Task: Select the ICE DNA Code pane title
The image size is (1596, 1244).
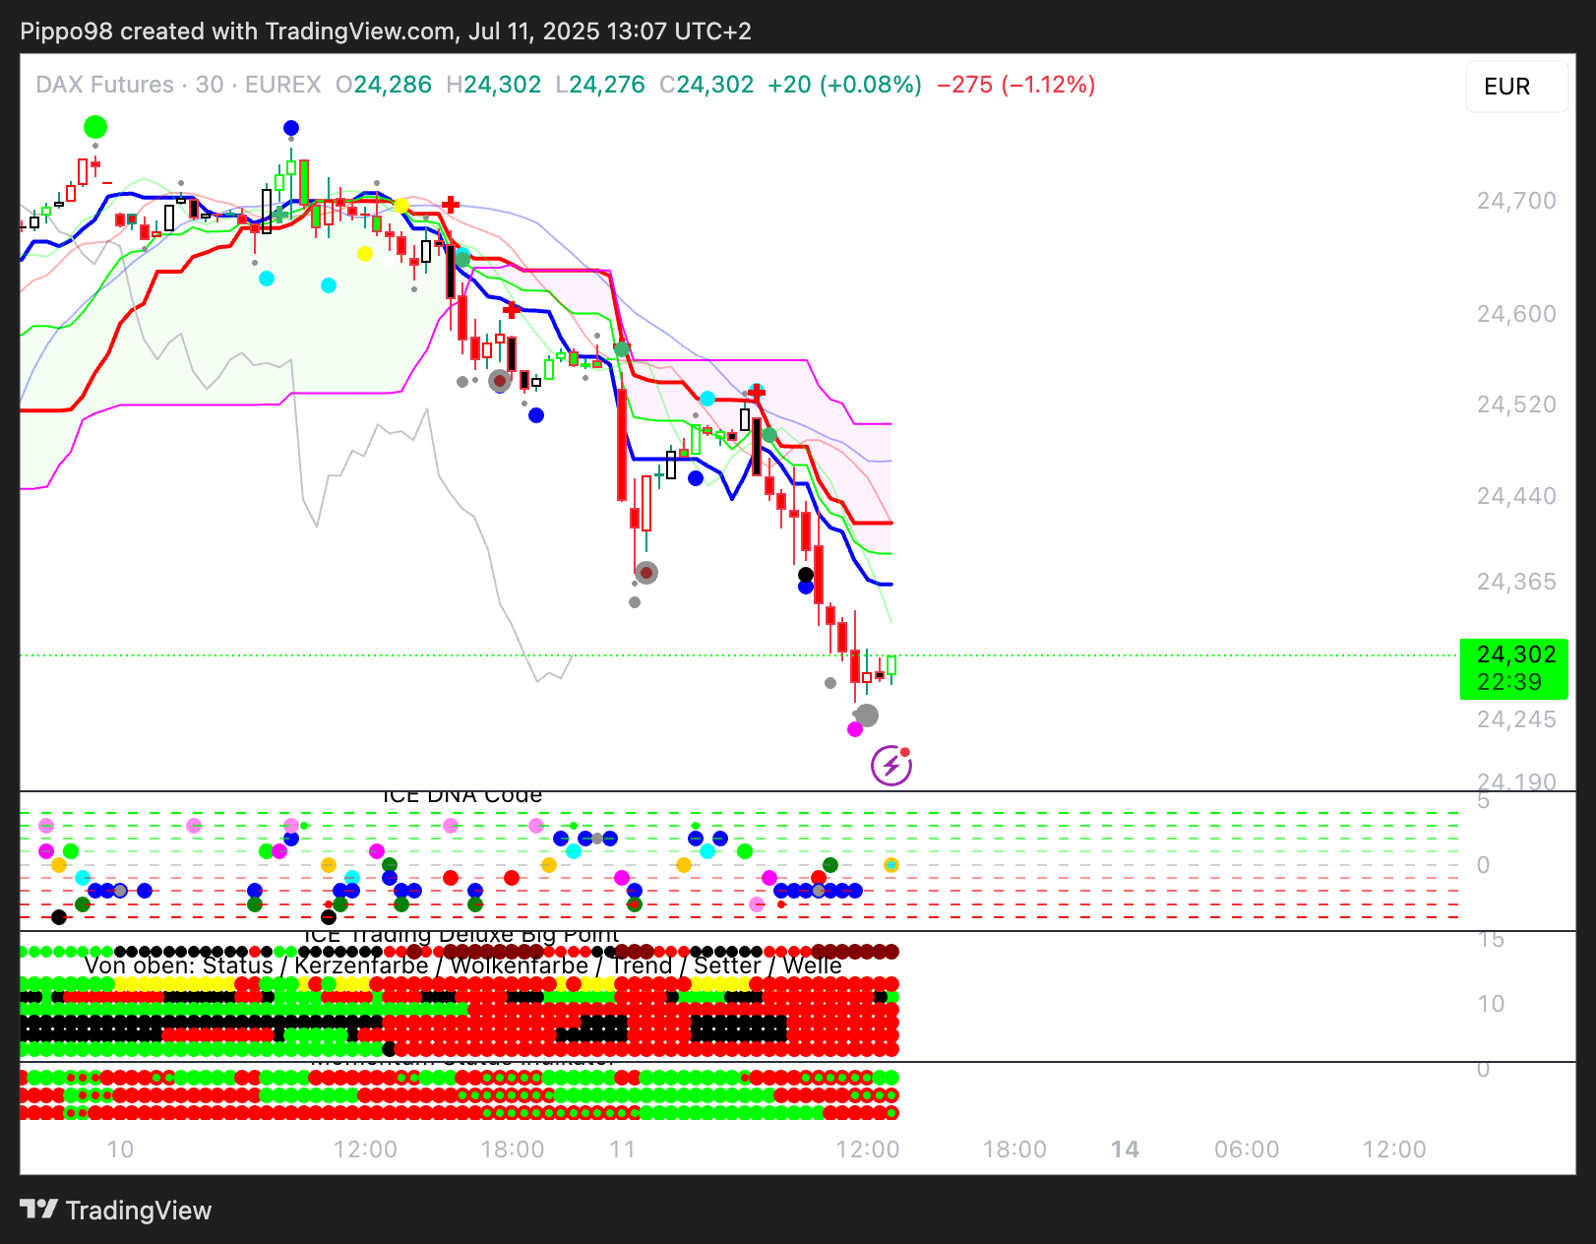Action: [461, 795]
